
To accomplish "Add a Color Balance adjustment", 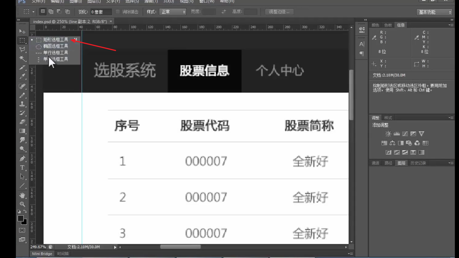I will point(392,143).
